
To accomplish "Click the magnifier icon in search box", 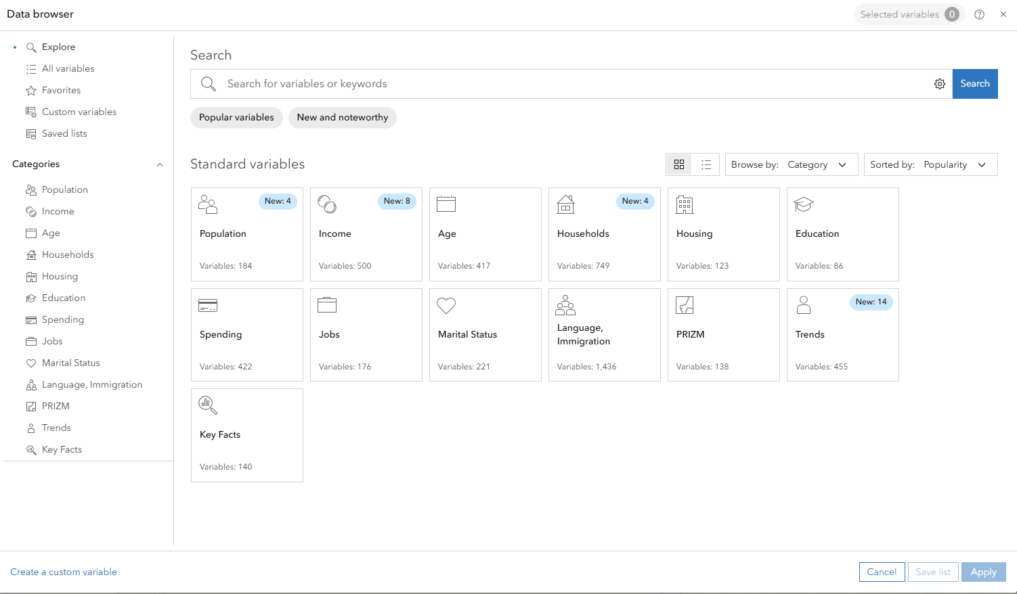I will [x=209, y=84].
